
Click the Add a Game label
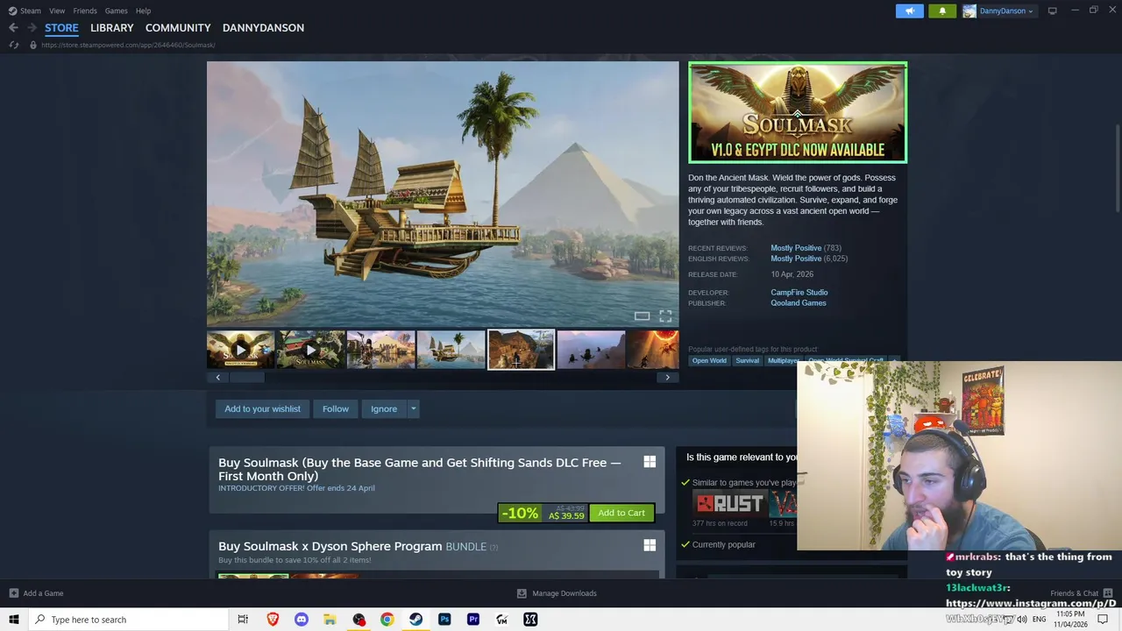(43, 593)
